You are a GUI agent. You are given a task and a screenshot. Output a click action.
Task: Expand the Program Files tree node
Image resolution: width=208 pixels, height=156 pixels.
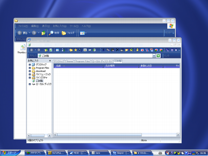(30, 68)
